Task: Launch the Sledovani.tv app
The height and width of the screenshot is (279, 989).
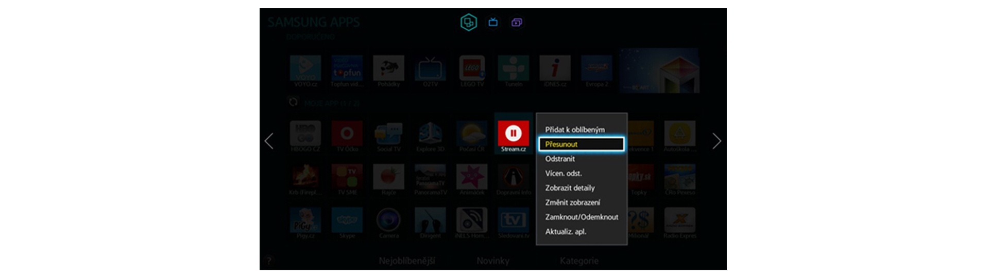Action: pyautogui.click(x=514, y=223)
